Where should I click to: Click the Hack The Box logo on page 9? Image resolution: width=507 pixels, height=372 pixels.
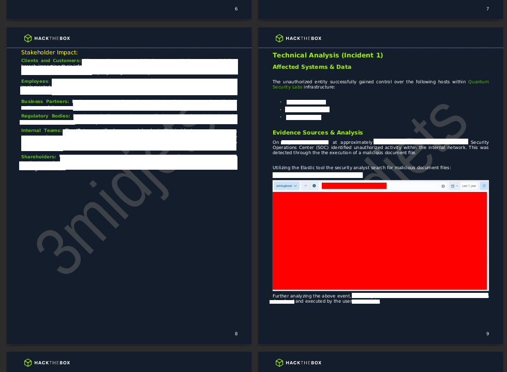pyautogui.click(x=299, y=38)
